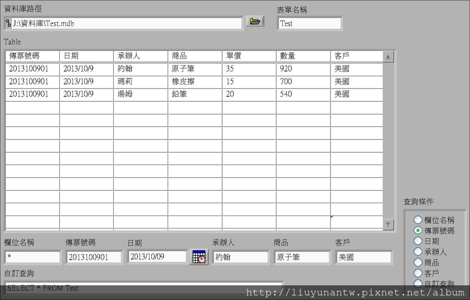Click the 客戶 input showing 美國
The height and width of the screenshot is (300, 470).
point(364,257)
